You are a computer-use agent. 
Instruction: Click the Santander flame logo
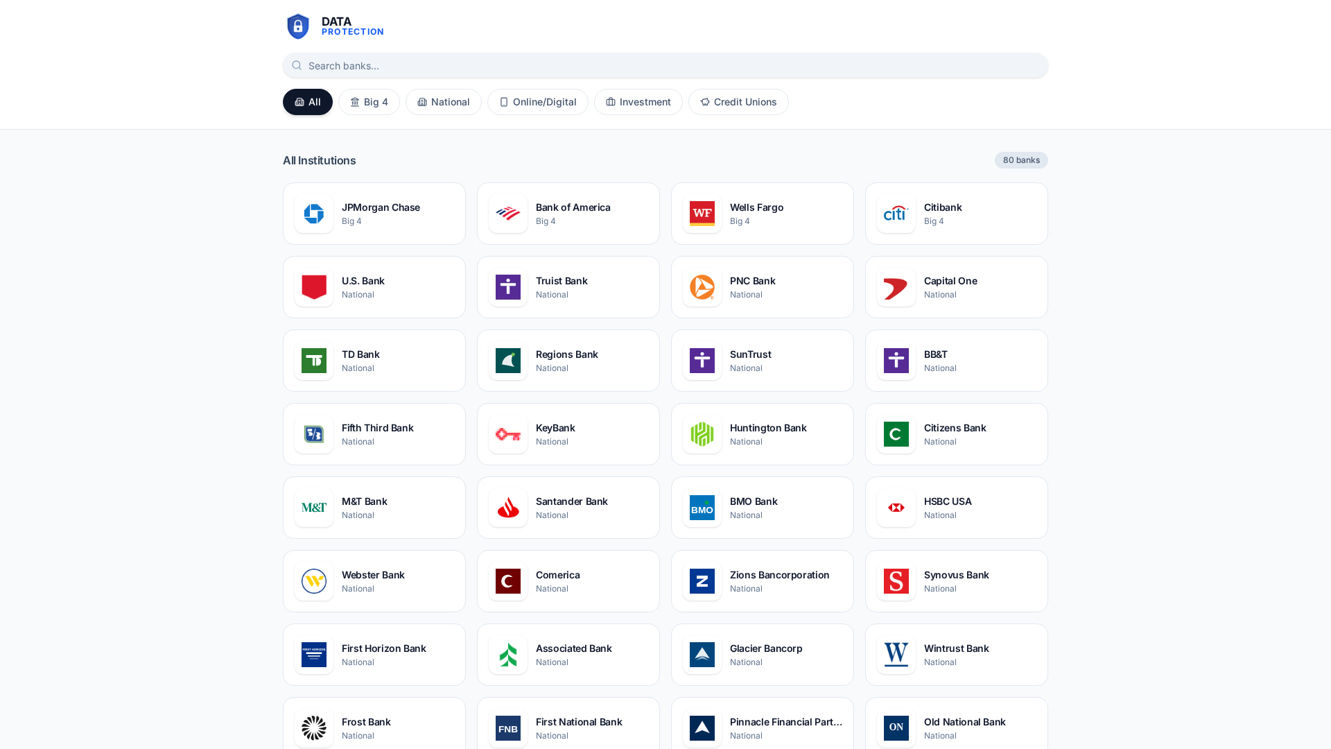point(508,508)
